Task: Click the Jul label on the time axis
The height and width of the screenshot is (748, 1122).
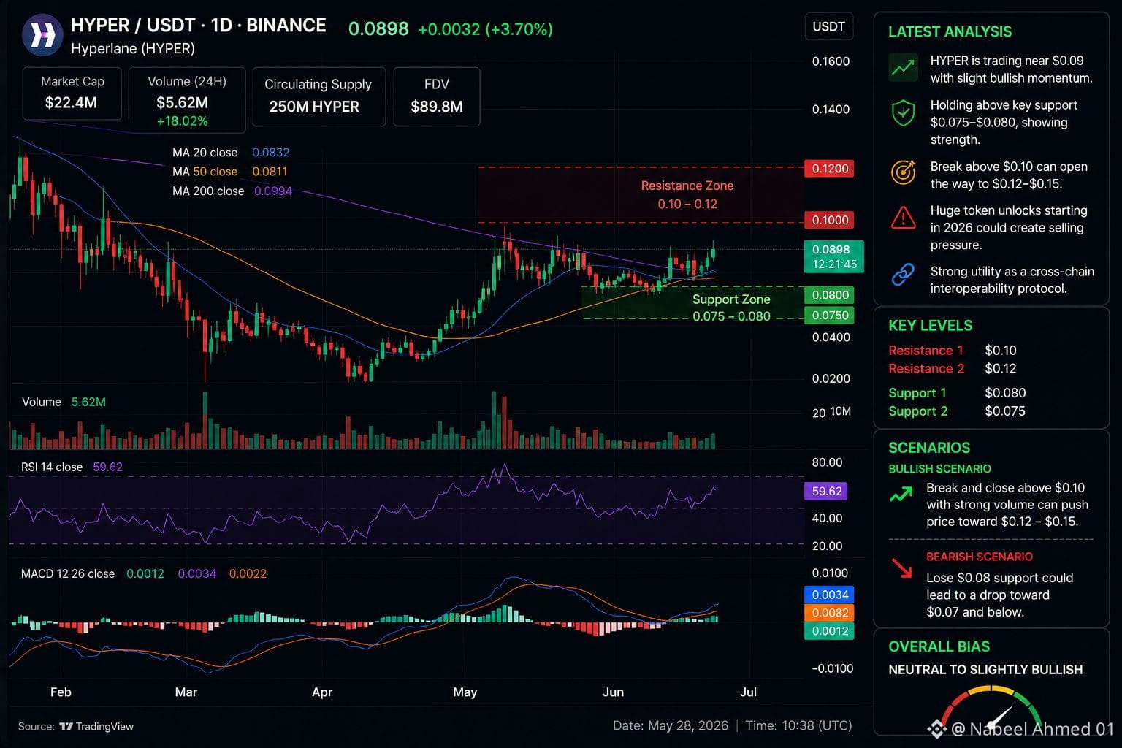Action: tap(748, 692)
